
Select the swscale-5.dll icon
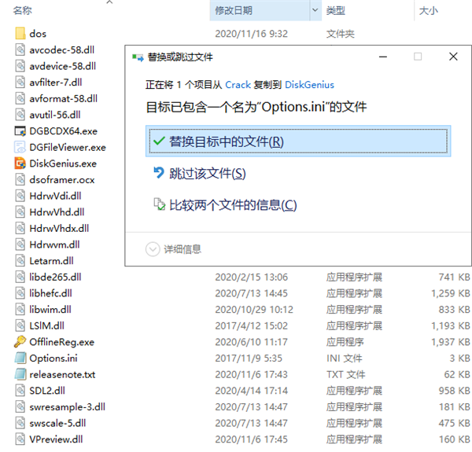pos(20,423)
